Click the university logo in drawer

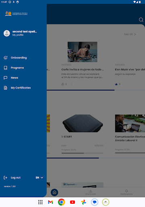click(x=16, y=14)
